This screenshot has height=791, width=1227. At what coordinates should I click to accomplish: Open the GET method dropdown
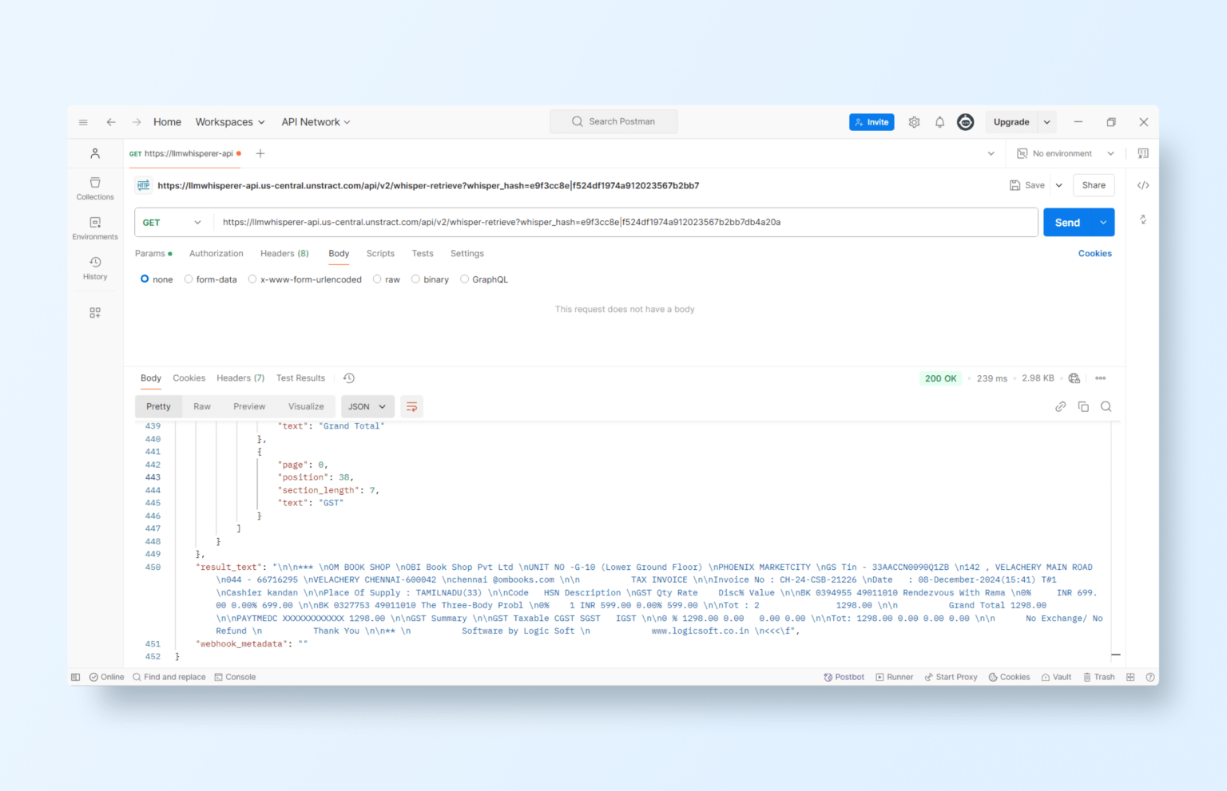172,222
